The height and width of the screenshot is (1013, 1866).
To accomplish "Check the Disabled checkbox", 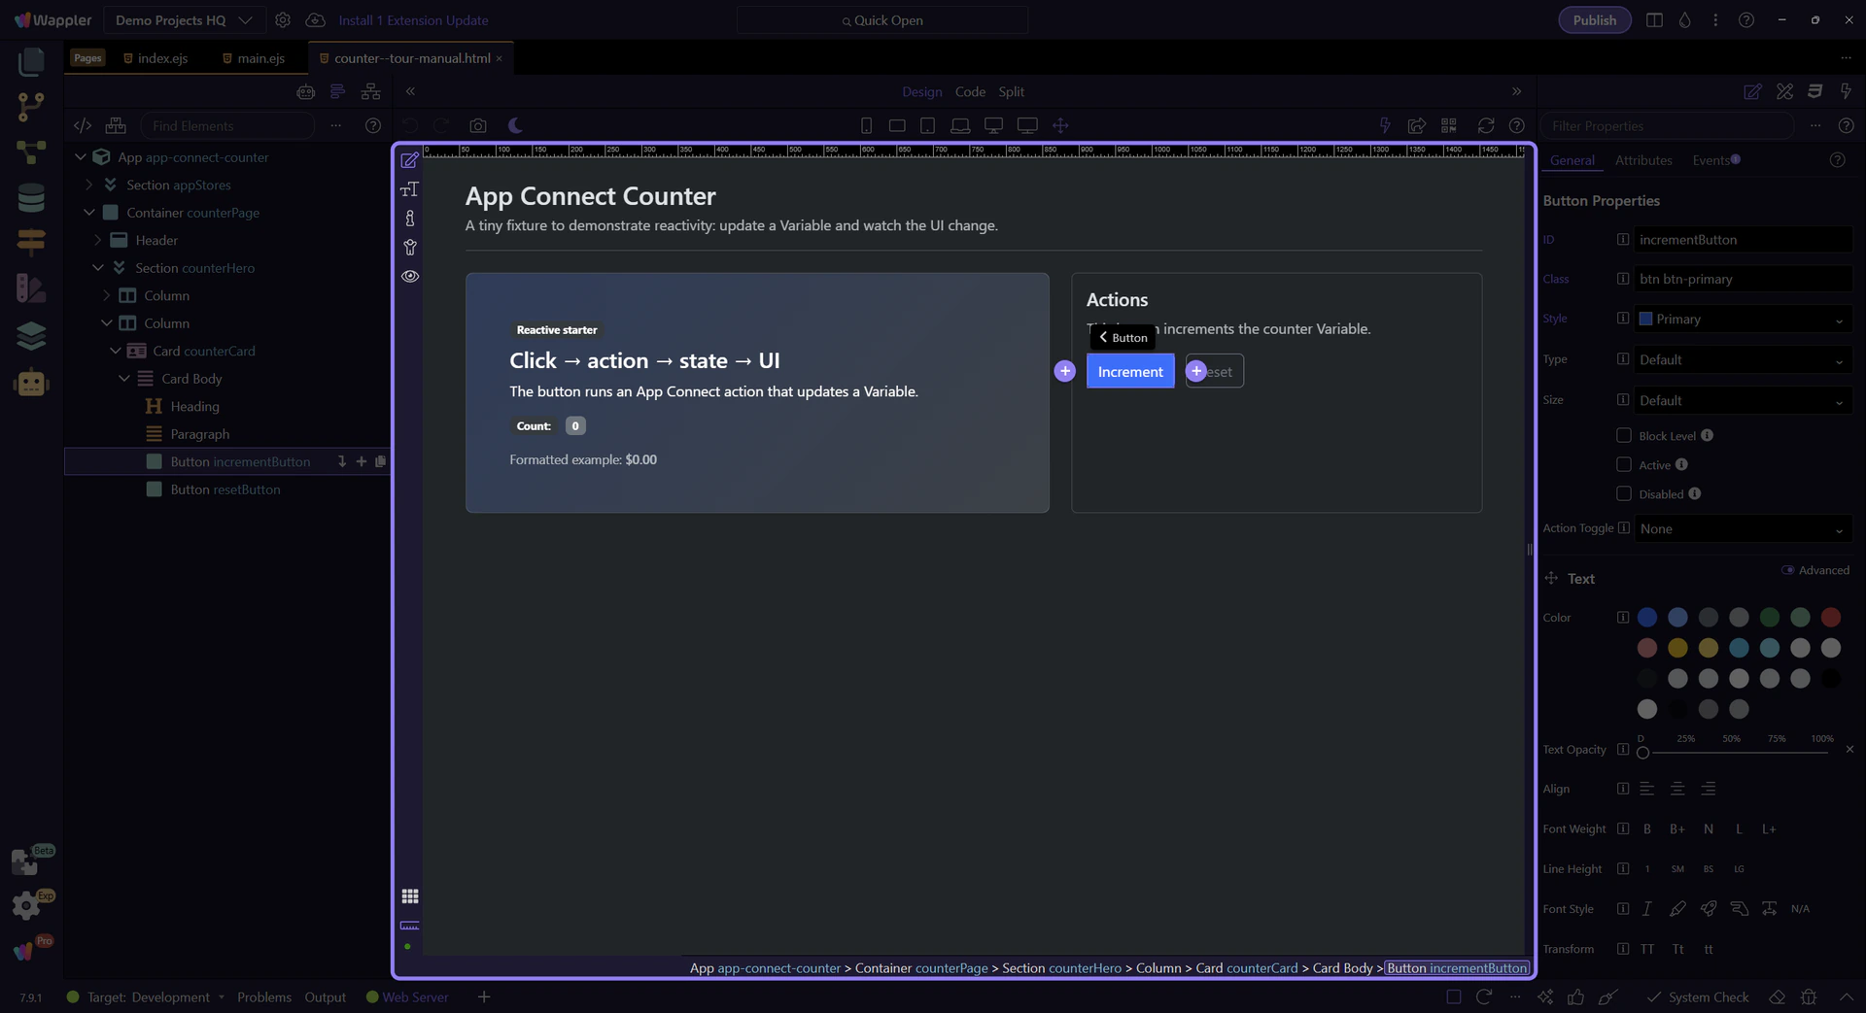I will pos(1623,493).
